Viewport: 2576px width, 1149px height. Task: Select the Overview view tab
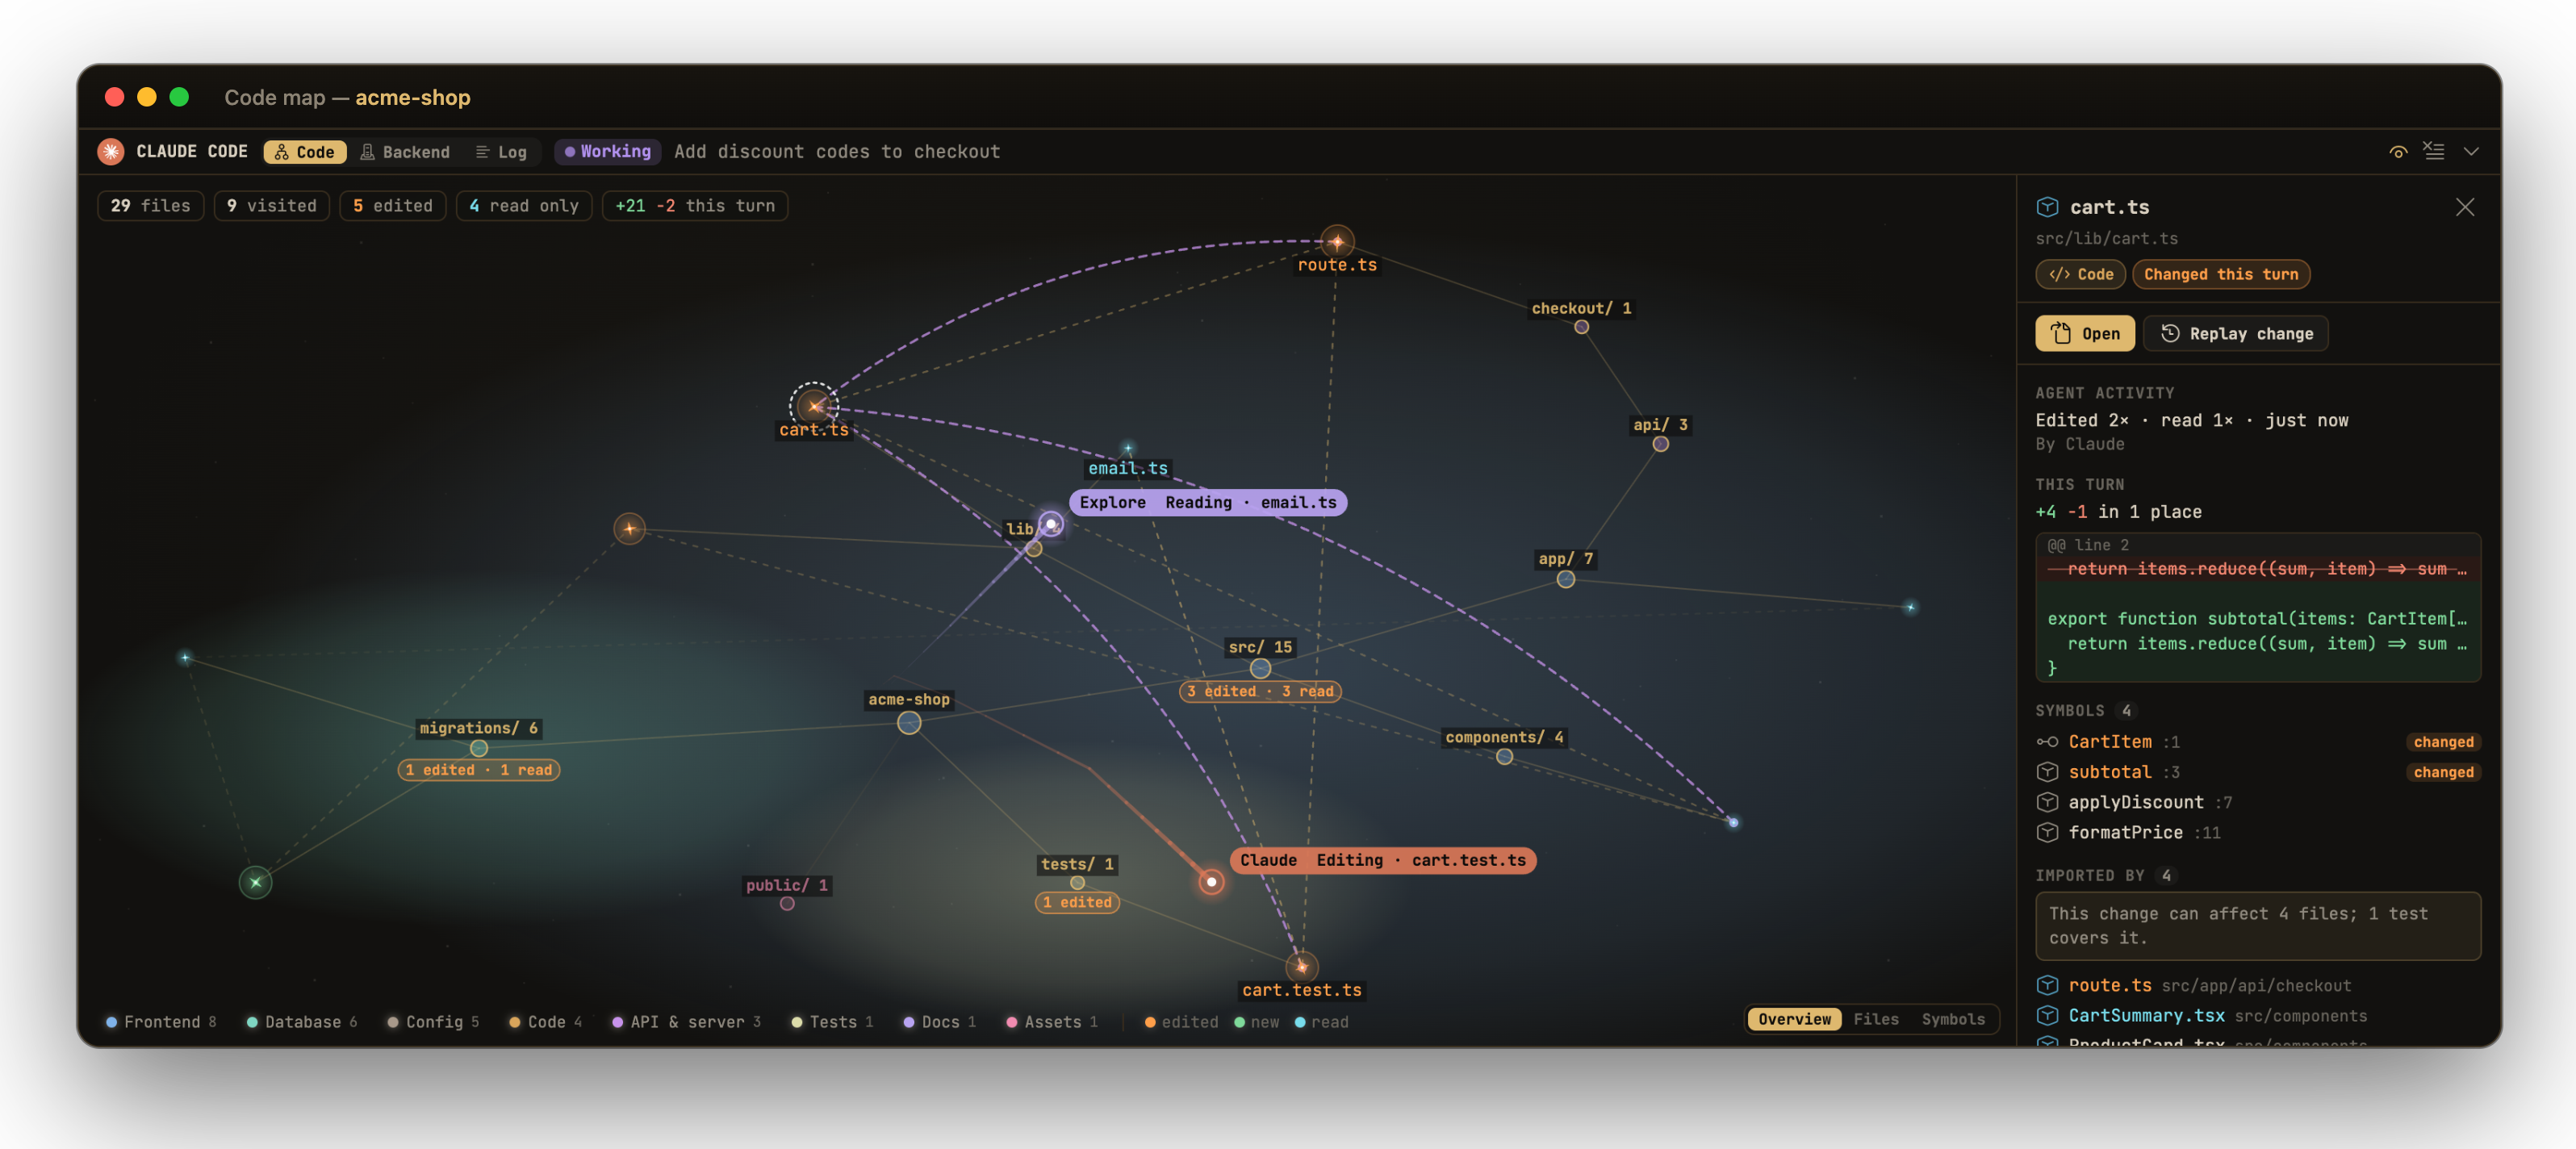coord(1794,1019)
